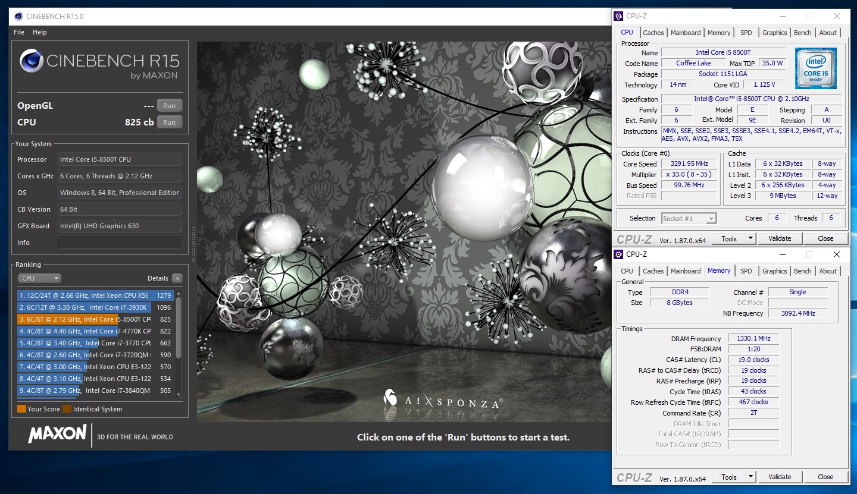Select ranking entry Core i7-3770 662
The width and height of the screenshot is (857, 494).
pos(95,343)
